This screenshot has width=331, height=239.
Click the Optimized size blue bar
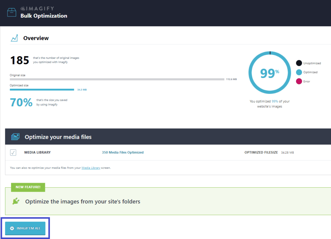[42, 90]
